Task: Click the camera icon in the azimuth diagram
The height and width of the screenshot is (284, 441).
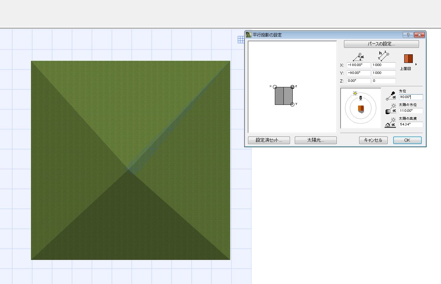Action: point(361,98)
